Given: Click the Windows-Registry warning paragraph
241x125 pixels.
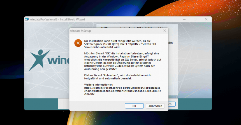Looking at the screenshot, I should 122,61.
